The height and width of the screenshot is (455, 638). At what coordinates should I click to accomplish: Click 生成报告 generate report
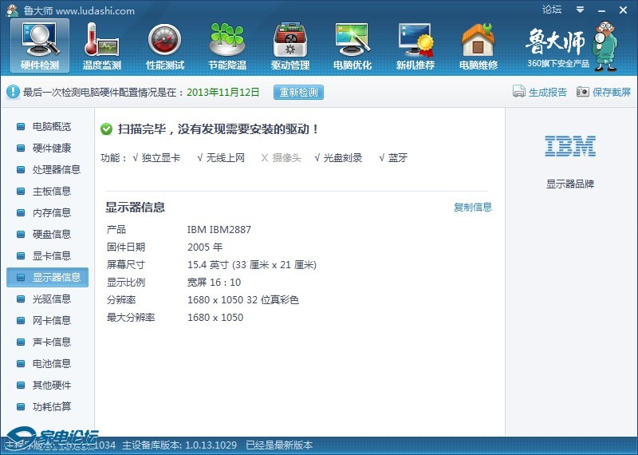[547, 92]
